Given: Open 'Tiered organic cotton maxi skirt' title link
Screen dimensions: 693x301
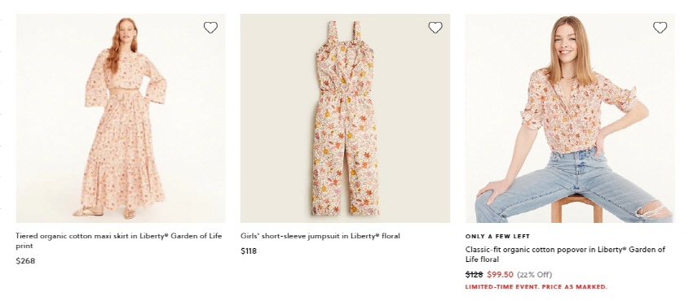Looking at the screenshot, I should pyautogui.click(x=119, y=241).
